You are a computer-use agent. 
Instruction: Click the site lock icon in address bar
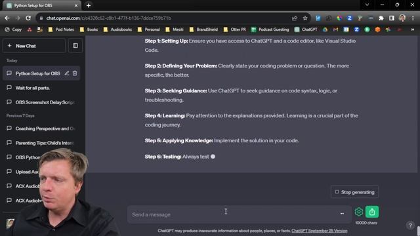coord(41,18)
